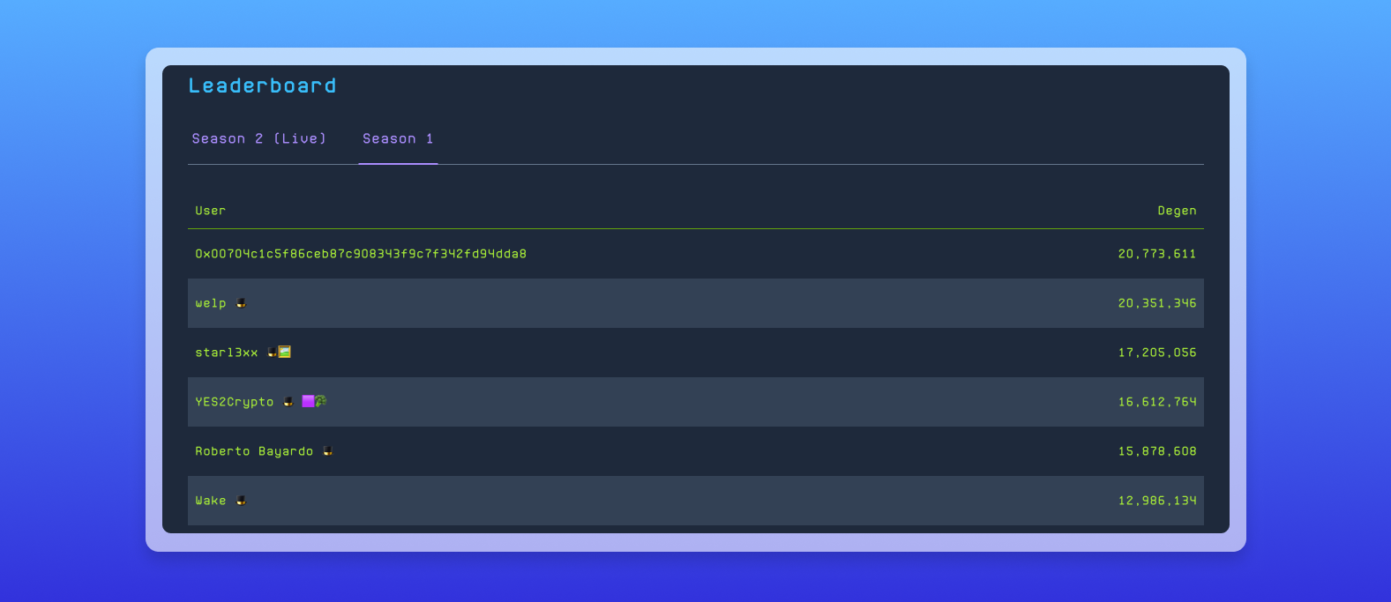The image size is (1391, 602).
Task: Select the Degen value 20,351,346
Action: coord(1157,303)
